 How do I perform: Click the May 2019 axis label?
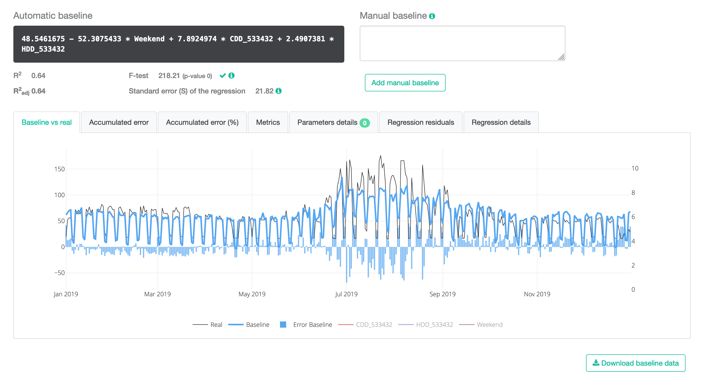[252, 294]
